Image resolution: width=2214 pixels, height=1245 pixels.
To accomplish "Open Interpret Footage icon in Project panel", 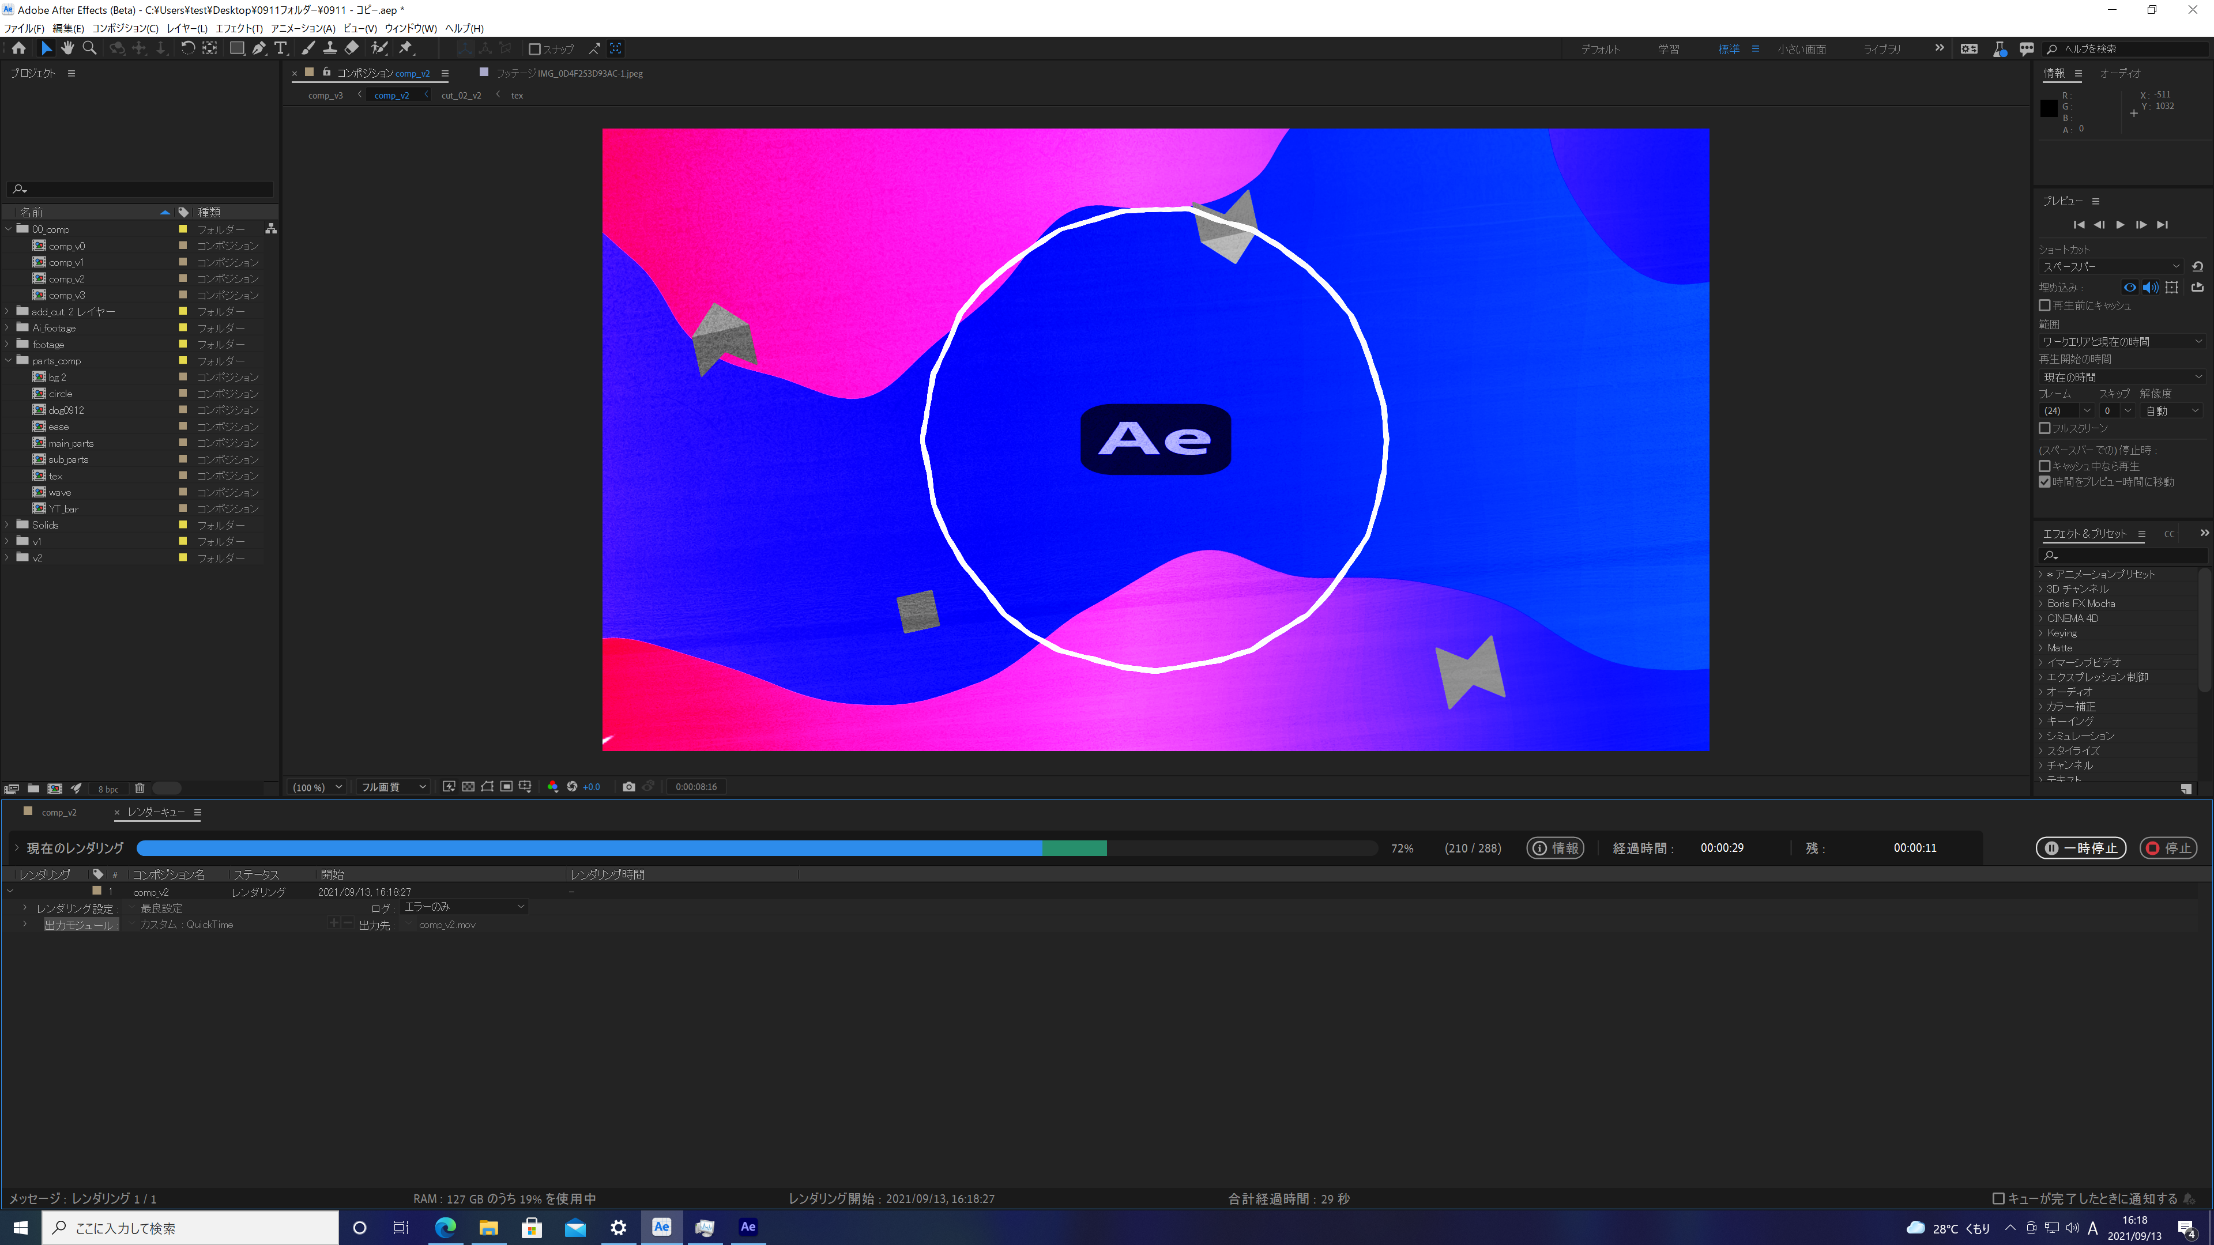I will [x=11, y=788].
